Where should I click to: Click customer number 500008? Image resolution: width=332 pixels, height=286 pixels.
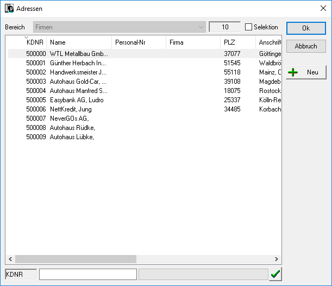[36, 128]
